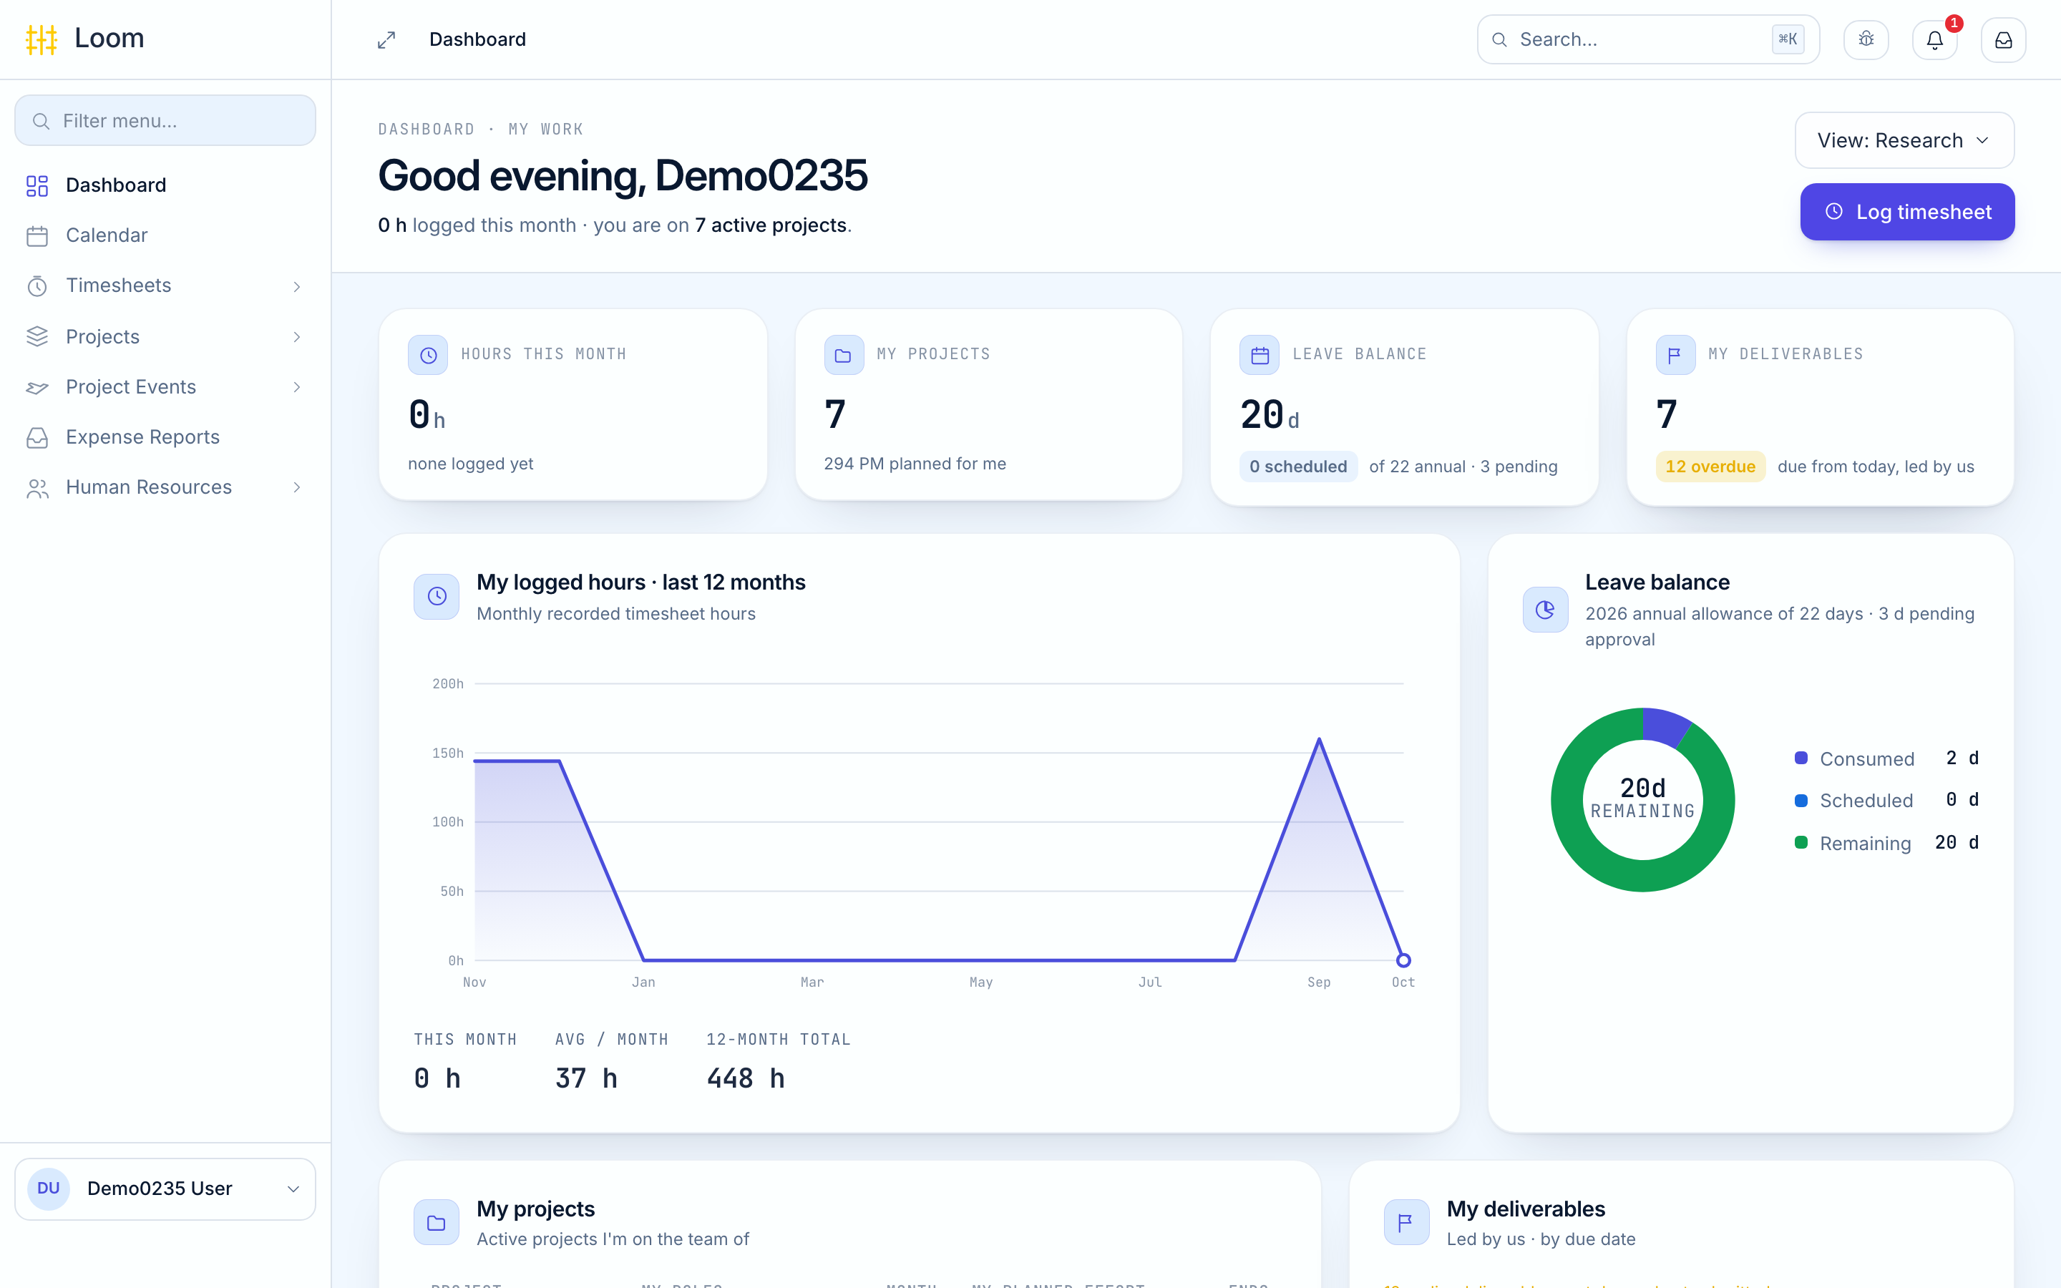Open the View: Research dropdown
This screenshot has width=2061, height=1288.
pyautogui.click(x=1904, y=140)
